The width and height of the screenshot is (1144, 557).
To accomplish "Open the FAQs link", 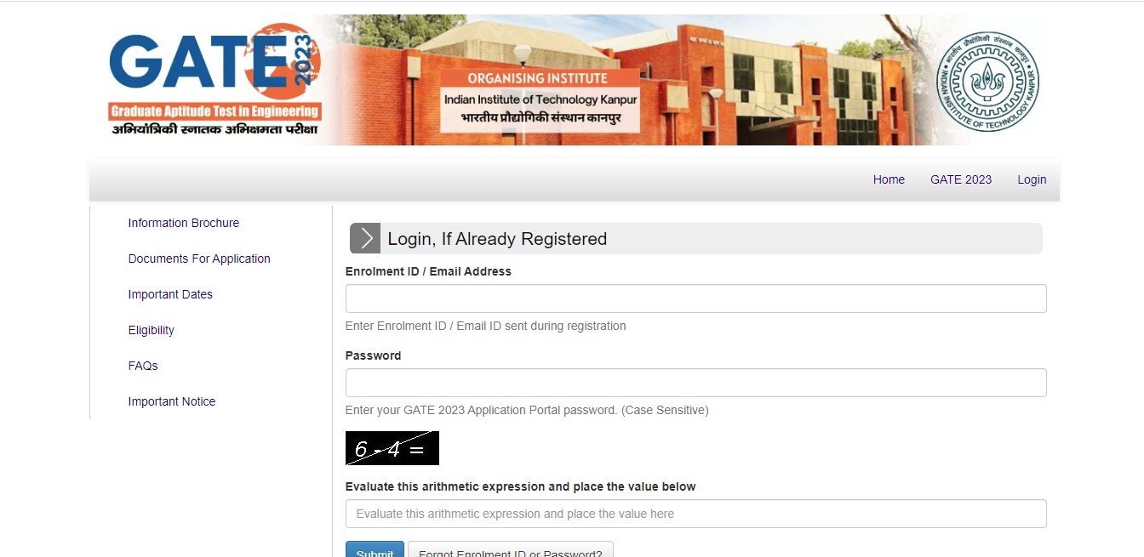I will 143,366.
